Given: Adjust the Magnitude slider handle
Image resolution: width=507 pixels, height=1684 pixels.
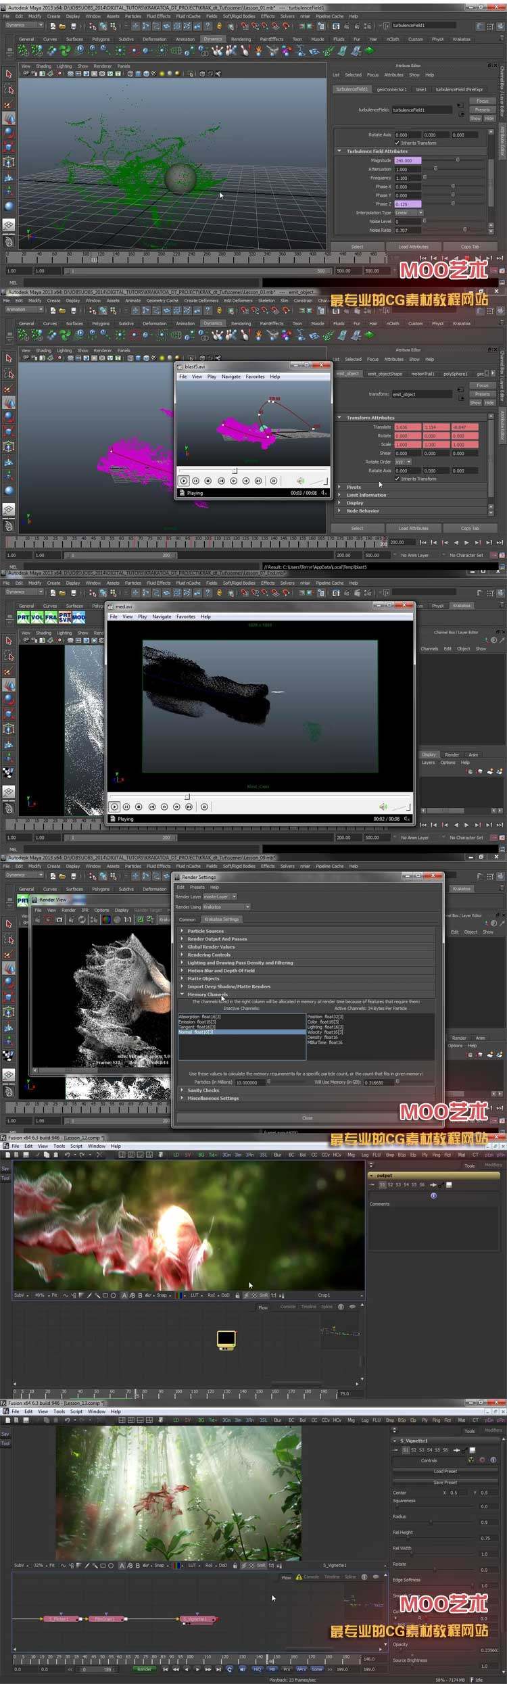Looking at the screenshot, I should pos(458,160).
